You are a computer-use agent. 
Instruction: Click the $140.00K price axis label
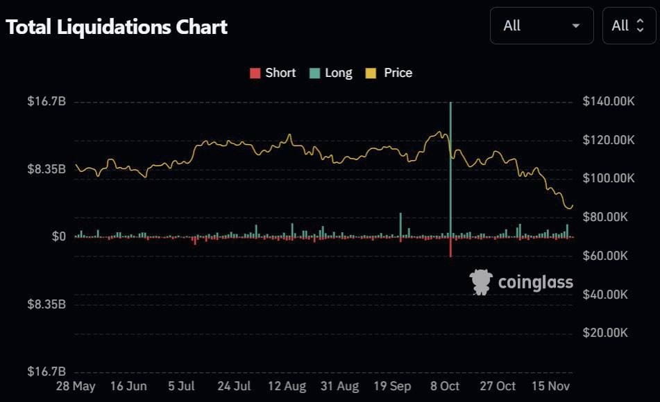pos(609,102)
